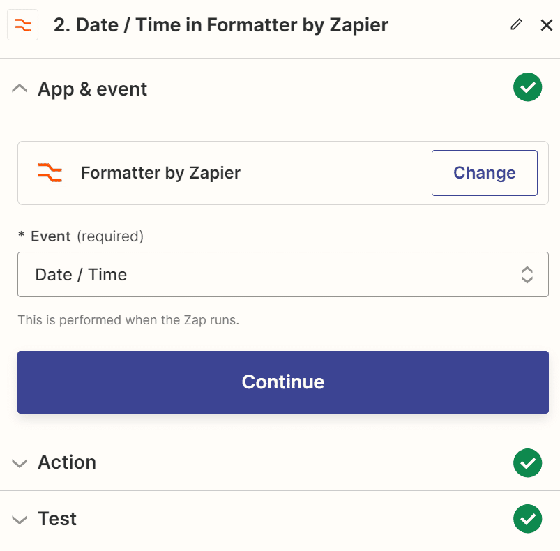
Task: Click the Formatter by Zapier app name
Action: [x=160, y=173]
